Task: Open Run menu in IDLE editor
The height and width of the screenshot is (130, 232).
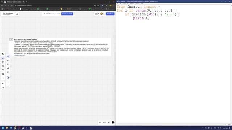Action: pyautogui.click(x=128, y=4)
